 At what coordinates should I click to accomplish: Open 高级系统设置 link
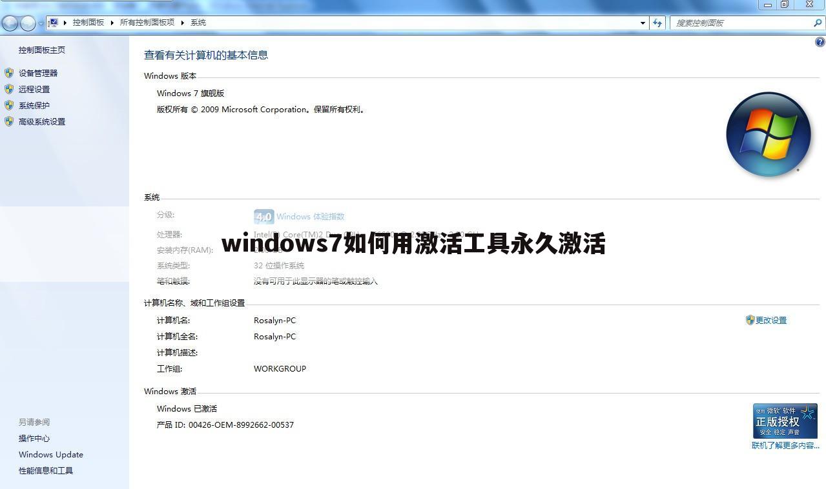[42, 121]
